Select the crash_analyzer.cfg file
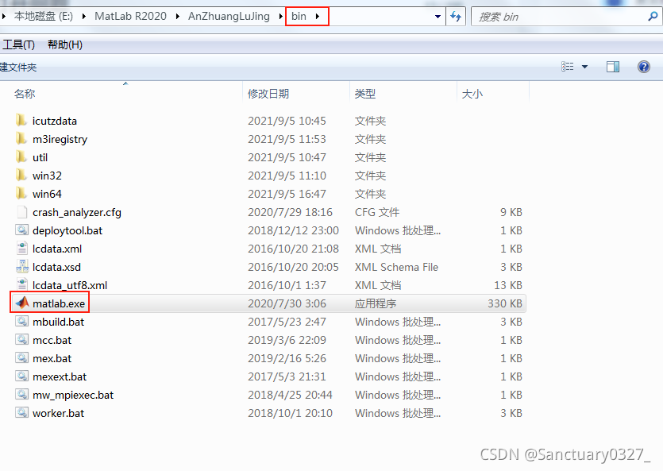Viewport: 663px width, 471px height. [76, 212]
